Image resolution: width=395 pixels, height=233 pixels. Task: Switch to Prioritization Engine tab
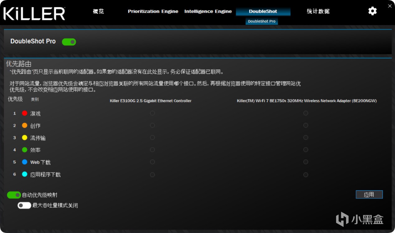(x=153, y=11)
